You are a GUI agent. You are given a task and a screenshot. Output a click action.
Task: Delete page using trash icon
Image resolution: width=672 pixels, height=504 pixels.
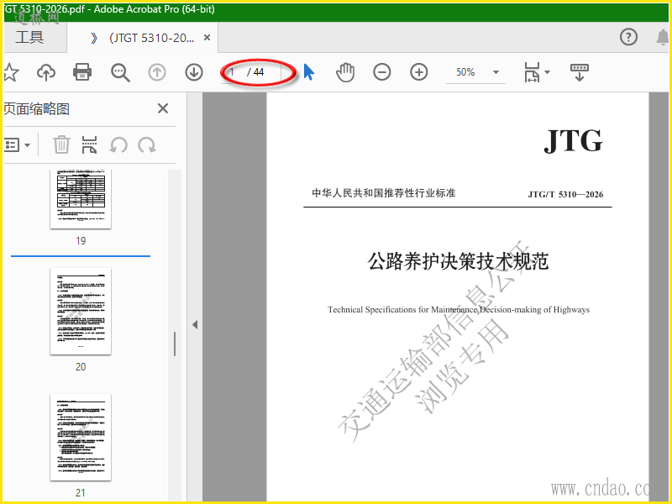[61, 144]
